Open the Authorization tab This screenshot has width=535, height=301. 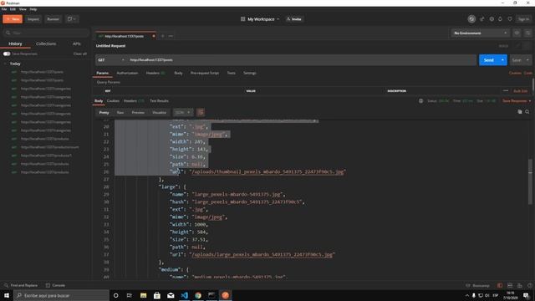pyautogui.click(x=127, y=73)
